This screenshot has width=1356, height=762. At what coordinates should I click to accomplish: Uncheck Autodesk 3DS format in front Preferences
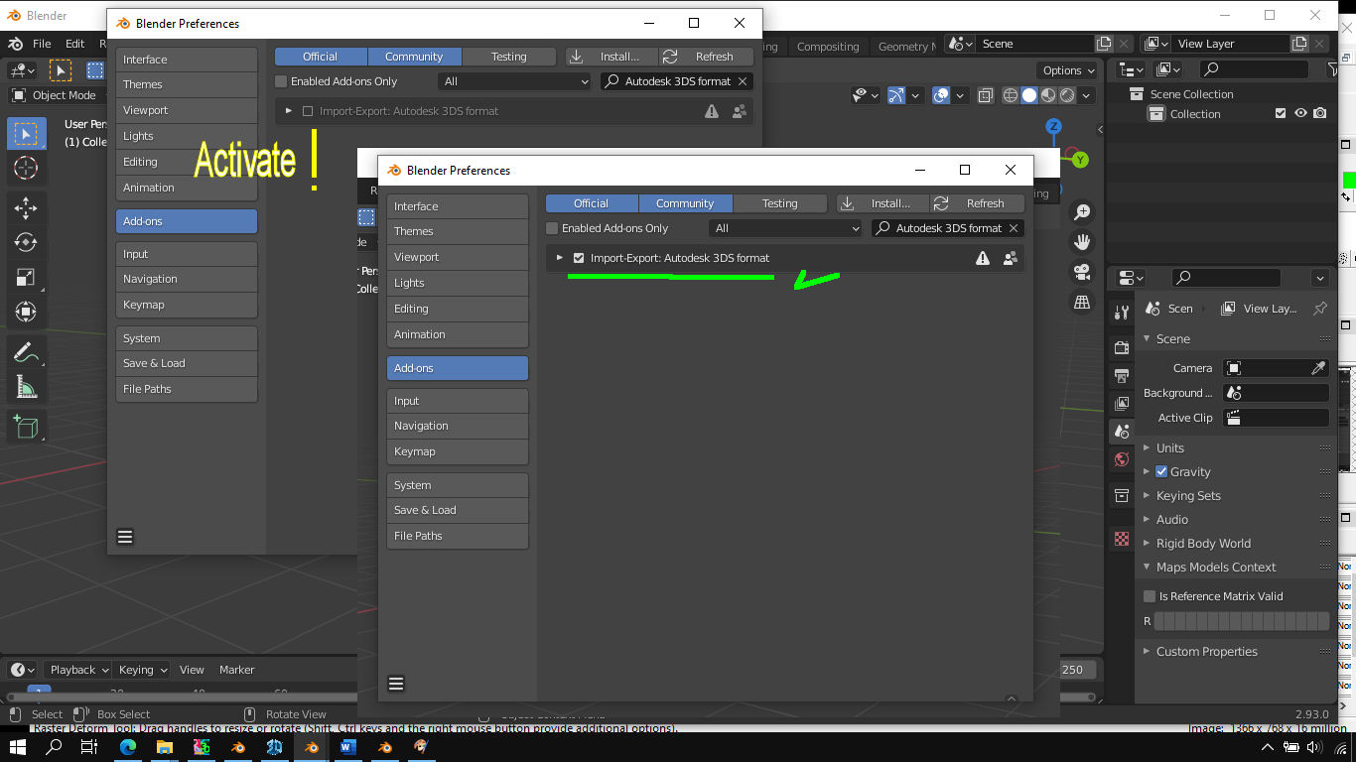tap(579, 258)
